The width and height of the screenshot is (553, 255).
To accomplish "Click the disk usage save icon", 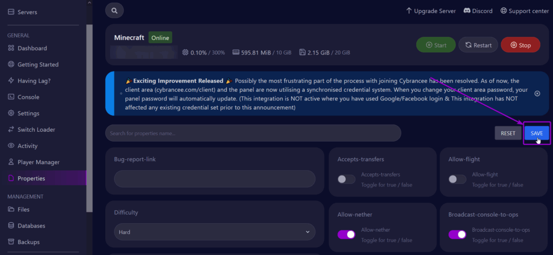I will point(302,52).
